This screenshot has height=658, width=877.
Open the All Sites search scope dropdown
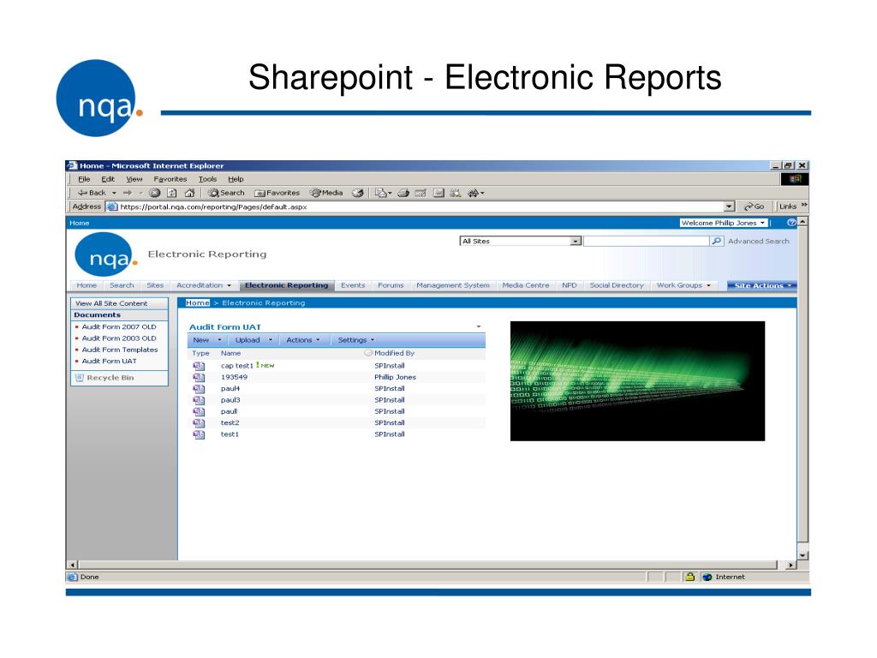click(520, 241)
